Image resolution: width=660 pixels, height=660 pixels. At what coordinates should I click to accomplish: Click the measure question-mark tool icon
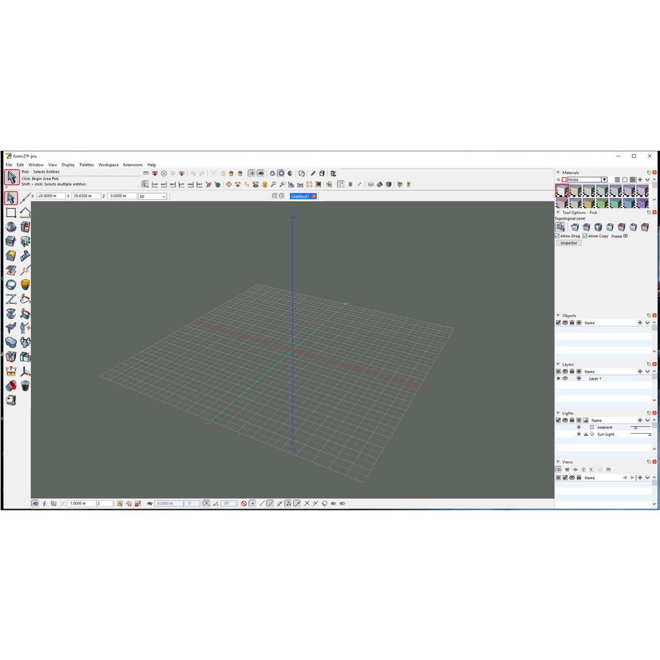[x=11, y=371]
